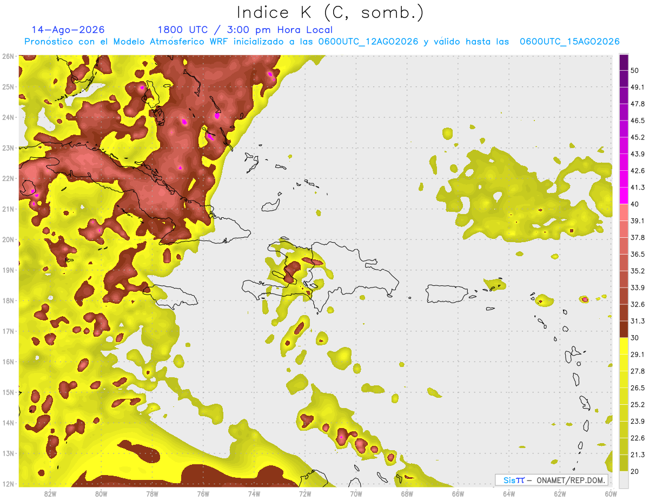Screen dimensions: 649x501
Task: Click the longitude label "74W"
Action: (x=254, y=493)
